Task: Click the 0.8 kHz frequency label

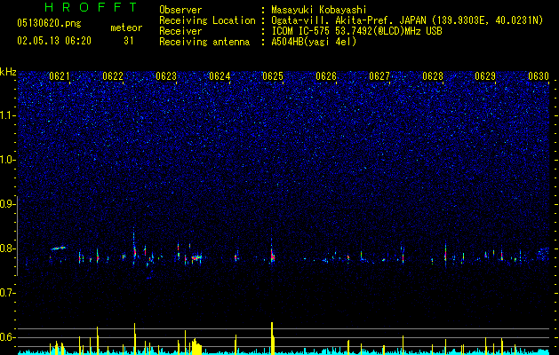Action: point(8,248)
